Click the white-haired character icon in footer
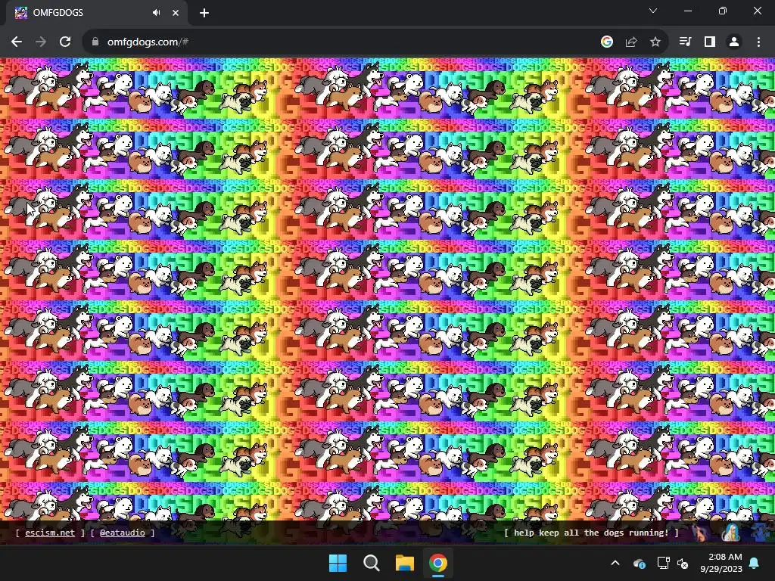 pos(730,532)
